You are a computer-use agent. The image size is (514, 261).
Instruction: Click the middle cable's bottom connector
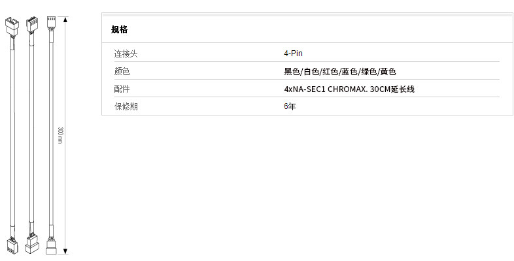(x=31, y=244)
